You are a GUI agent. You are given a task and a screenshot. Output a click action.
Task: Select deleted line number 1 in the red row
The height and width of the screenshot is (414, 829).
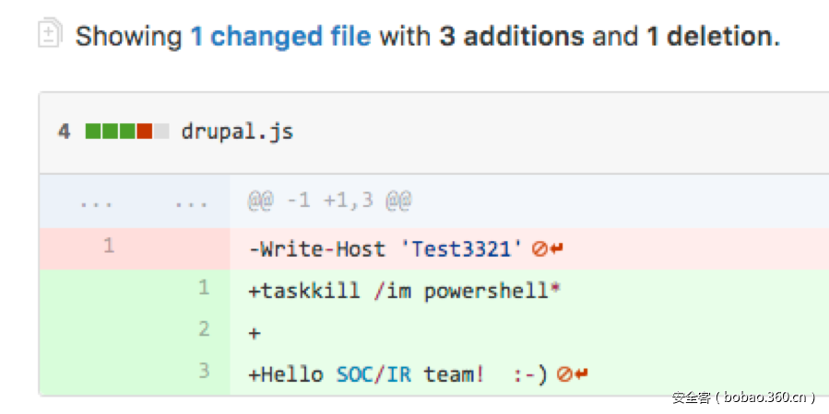(x=109, y=247)
